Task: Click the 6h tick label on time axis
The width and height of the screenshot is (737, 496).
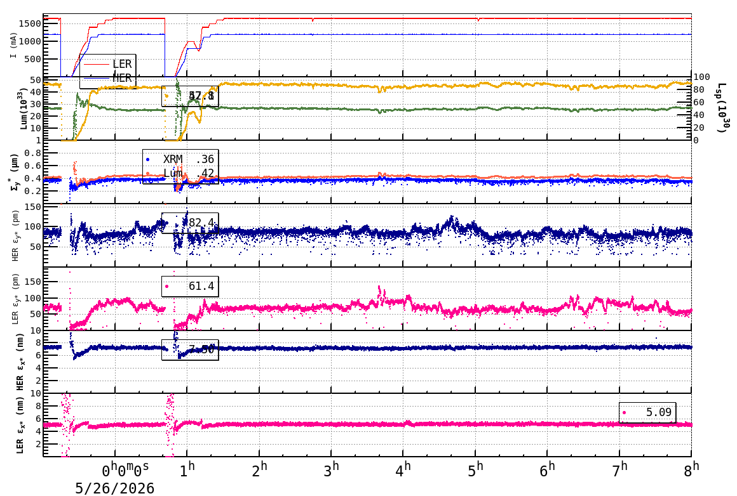Action: coord(547,470)
